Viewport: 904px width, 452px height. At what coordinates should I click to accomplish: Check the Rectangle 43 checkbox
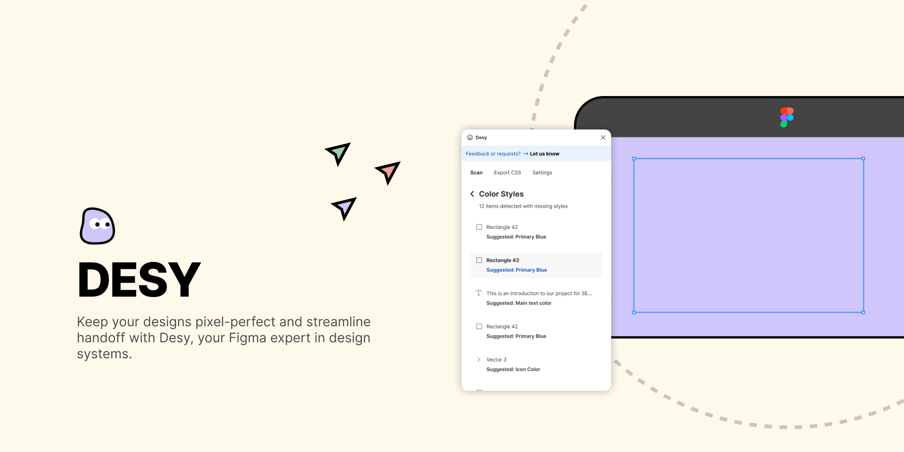pos(479,260)
